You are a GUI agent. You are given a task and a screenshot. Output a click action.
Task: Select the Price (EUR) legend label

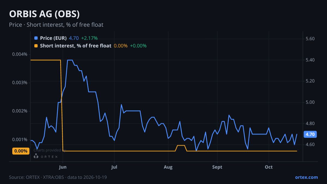coord(53,38)
